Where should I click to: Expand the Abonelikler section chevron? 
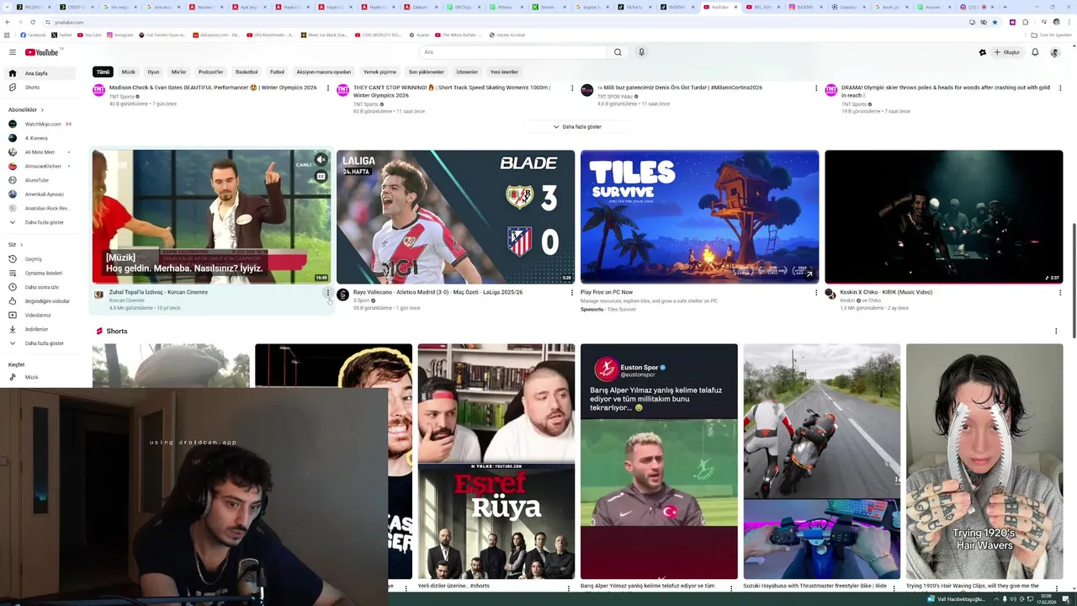[x=42, y=109]
